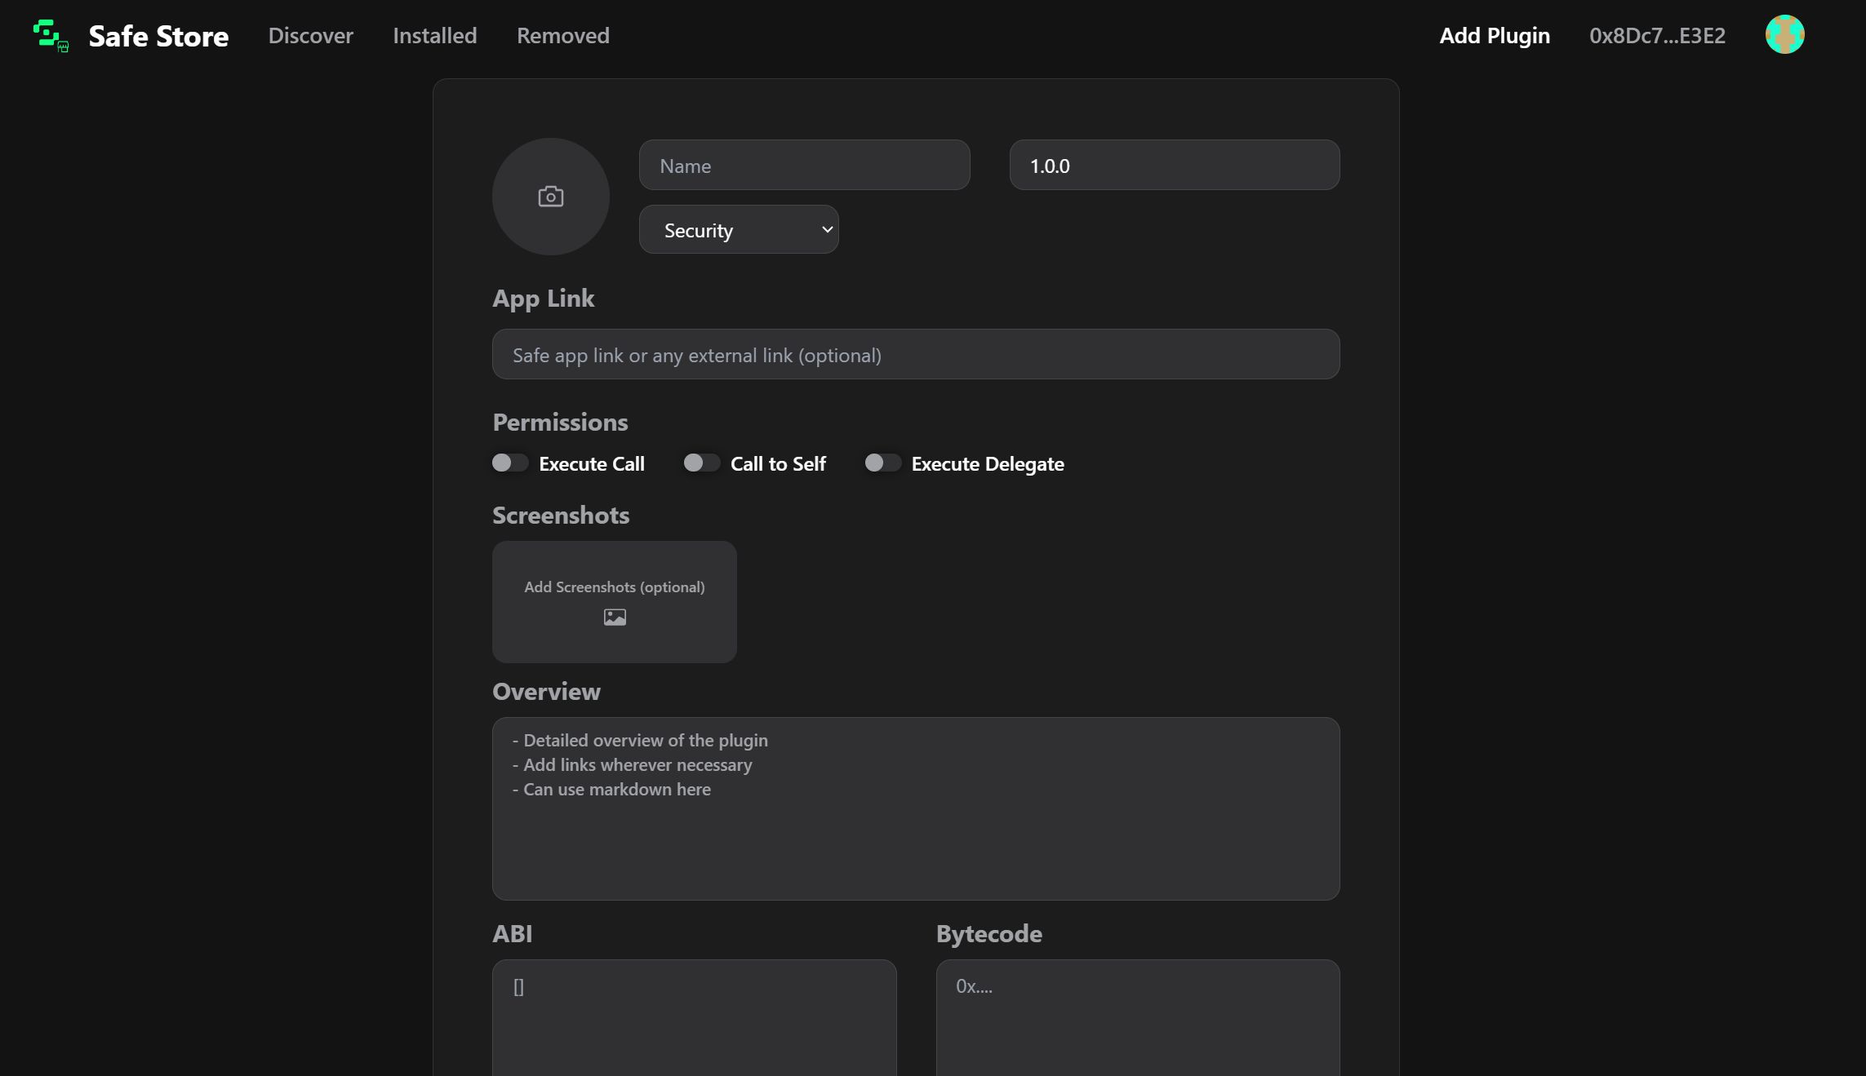
Task: Click the ABI heading
Action: click(512, 934)
